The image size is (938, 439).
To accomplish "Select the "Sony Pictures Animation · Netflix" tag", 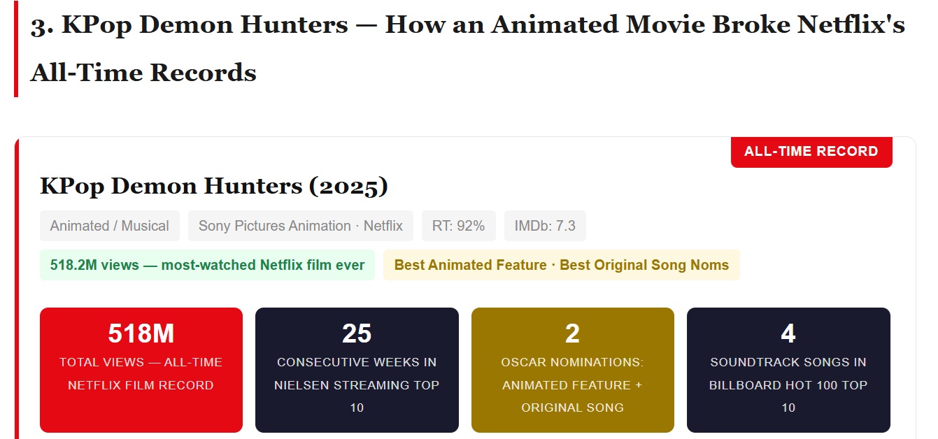I will [301, 226].
